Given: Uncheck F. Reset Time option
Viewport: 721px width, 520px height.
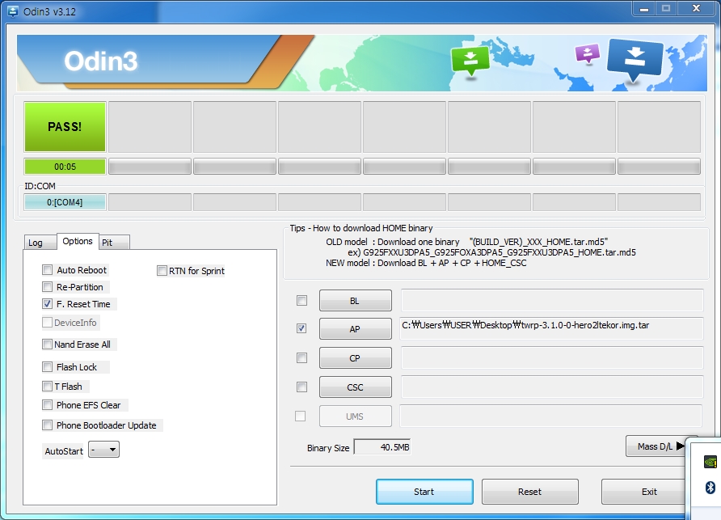Looking at the screenshot, I should tap(47, 304).
